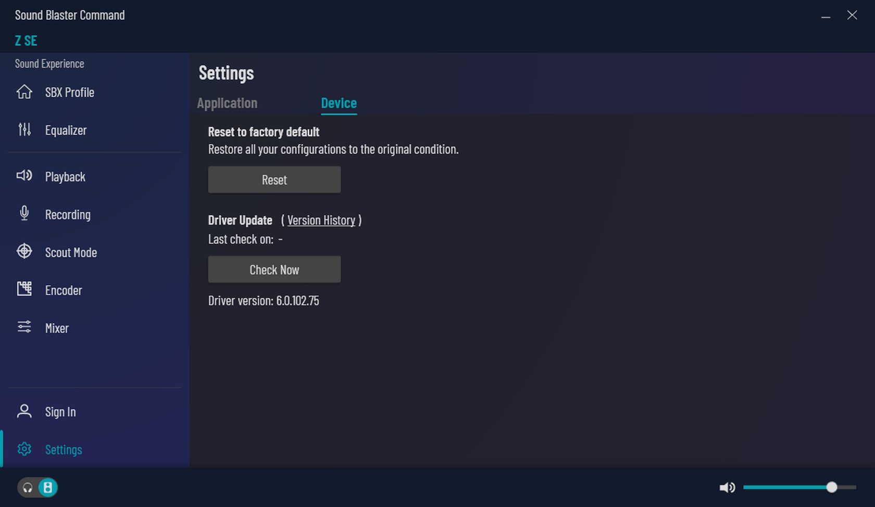Click the Z SE device name
Viewport: 875px width, 507px height.
26,41
